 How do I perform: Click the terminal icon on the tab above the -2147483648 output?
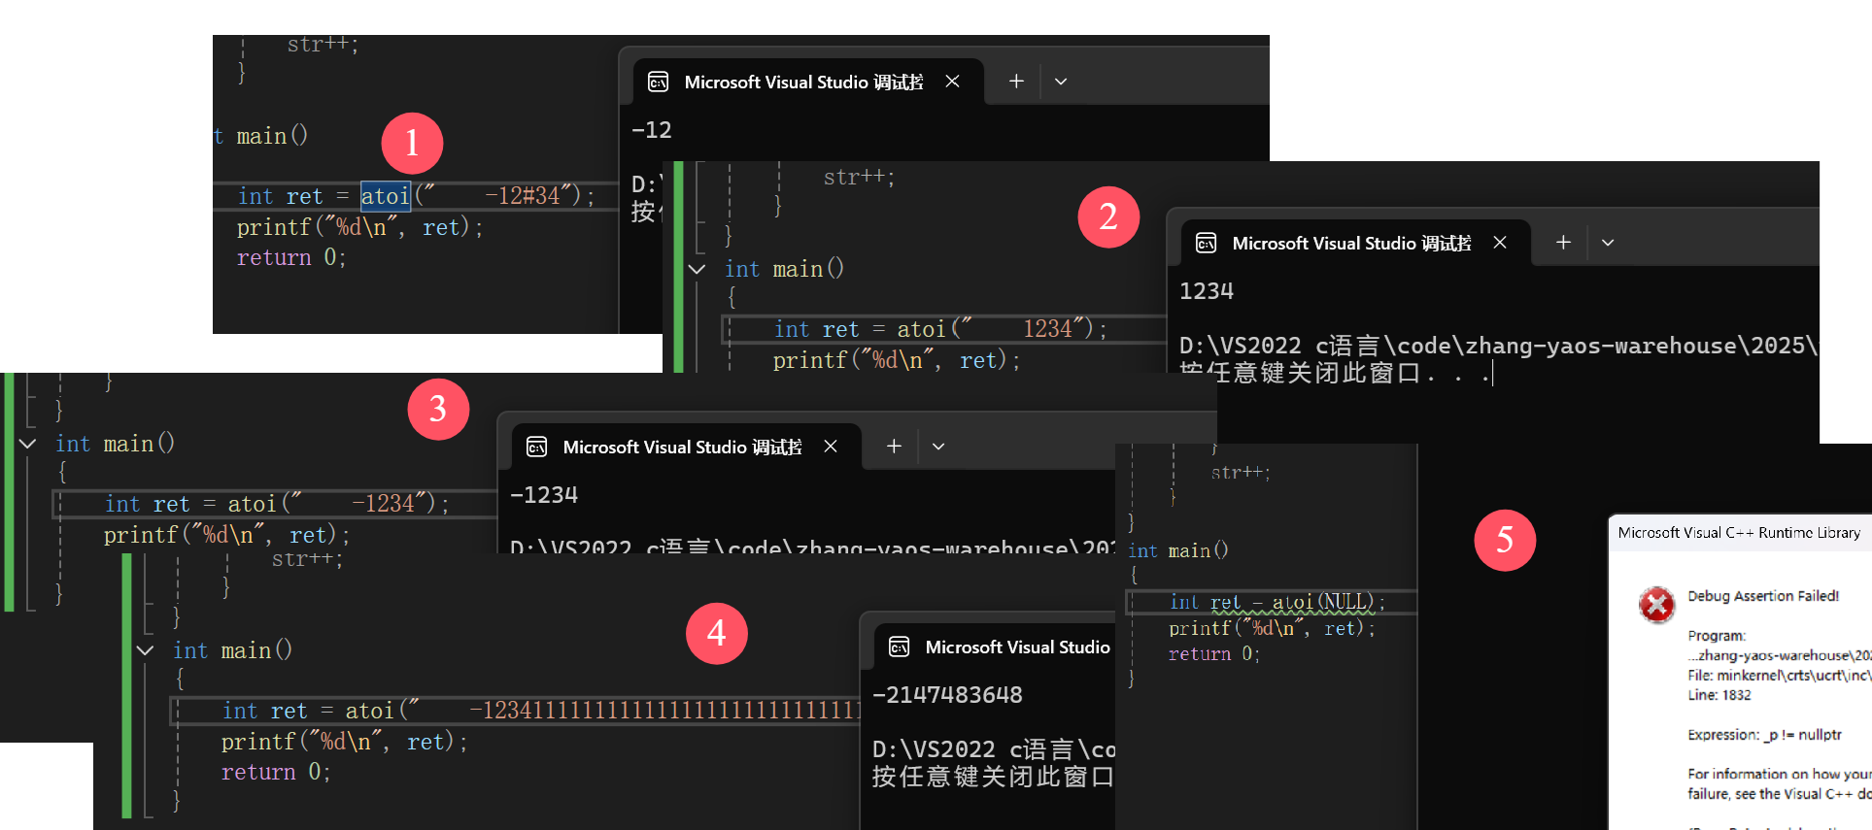pyautogui.click(x=899, y=647)
